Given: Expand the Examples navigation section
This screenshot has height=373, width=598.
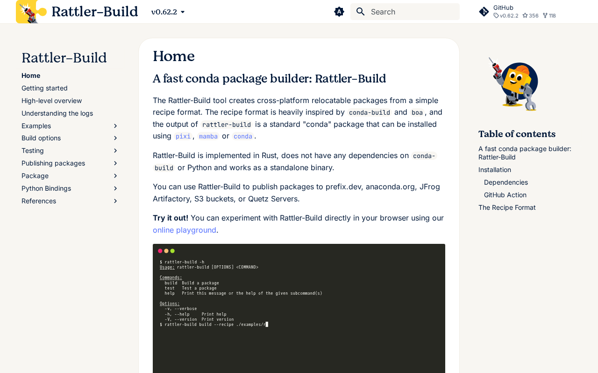Looking at the screenshot, I should click(115, 126).
